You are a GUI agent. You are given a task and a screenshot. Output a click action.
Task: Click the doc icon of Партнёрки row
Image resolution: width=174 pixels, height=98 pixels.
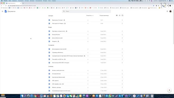pyautogui.click(x=49, y=31)
